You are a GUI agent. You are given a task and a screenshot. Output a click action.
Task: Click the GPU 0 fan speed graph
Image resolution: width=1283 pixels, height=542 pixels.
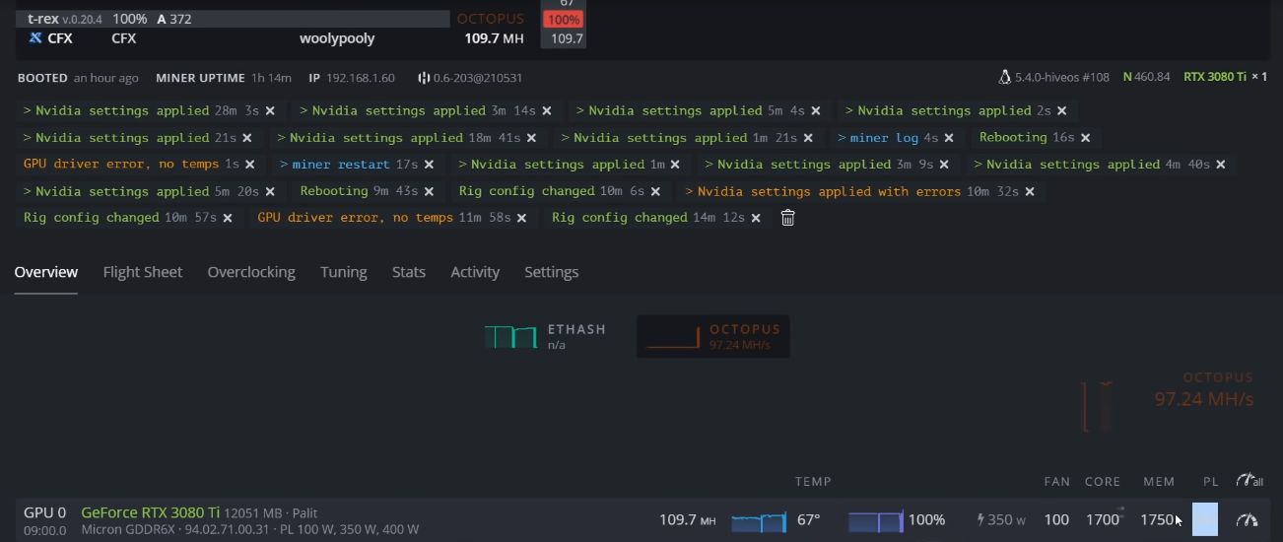click(875, 520)
